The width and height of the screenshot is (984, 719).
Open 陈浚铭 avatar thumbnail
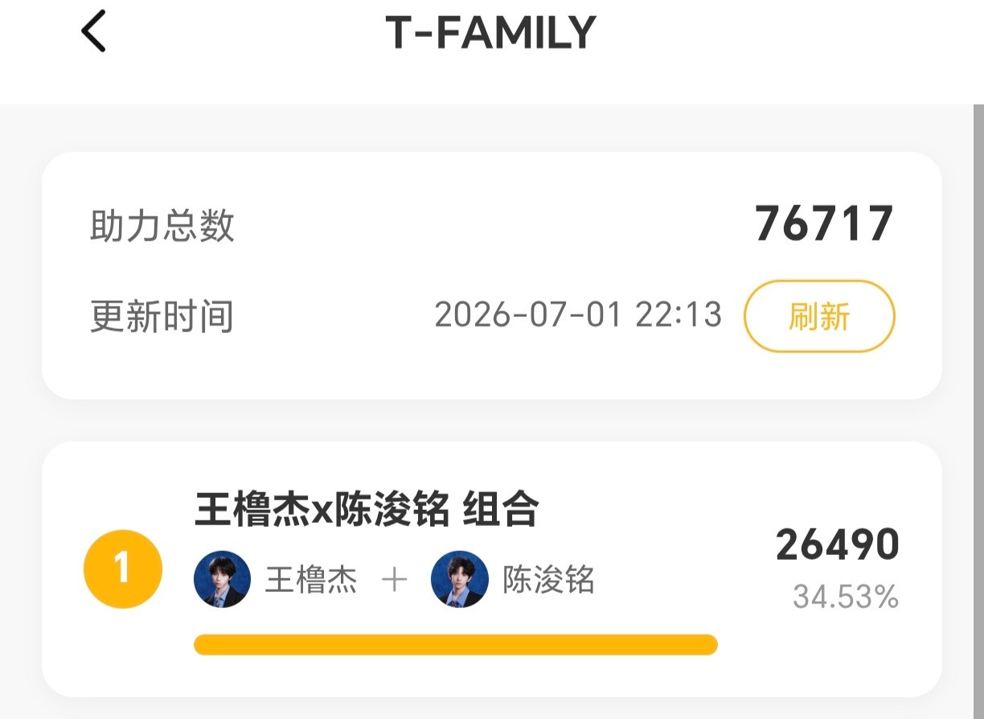460,579
